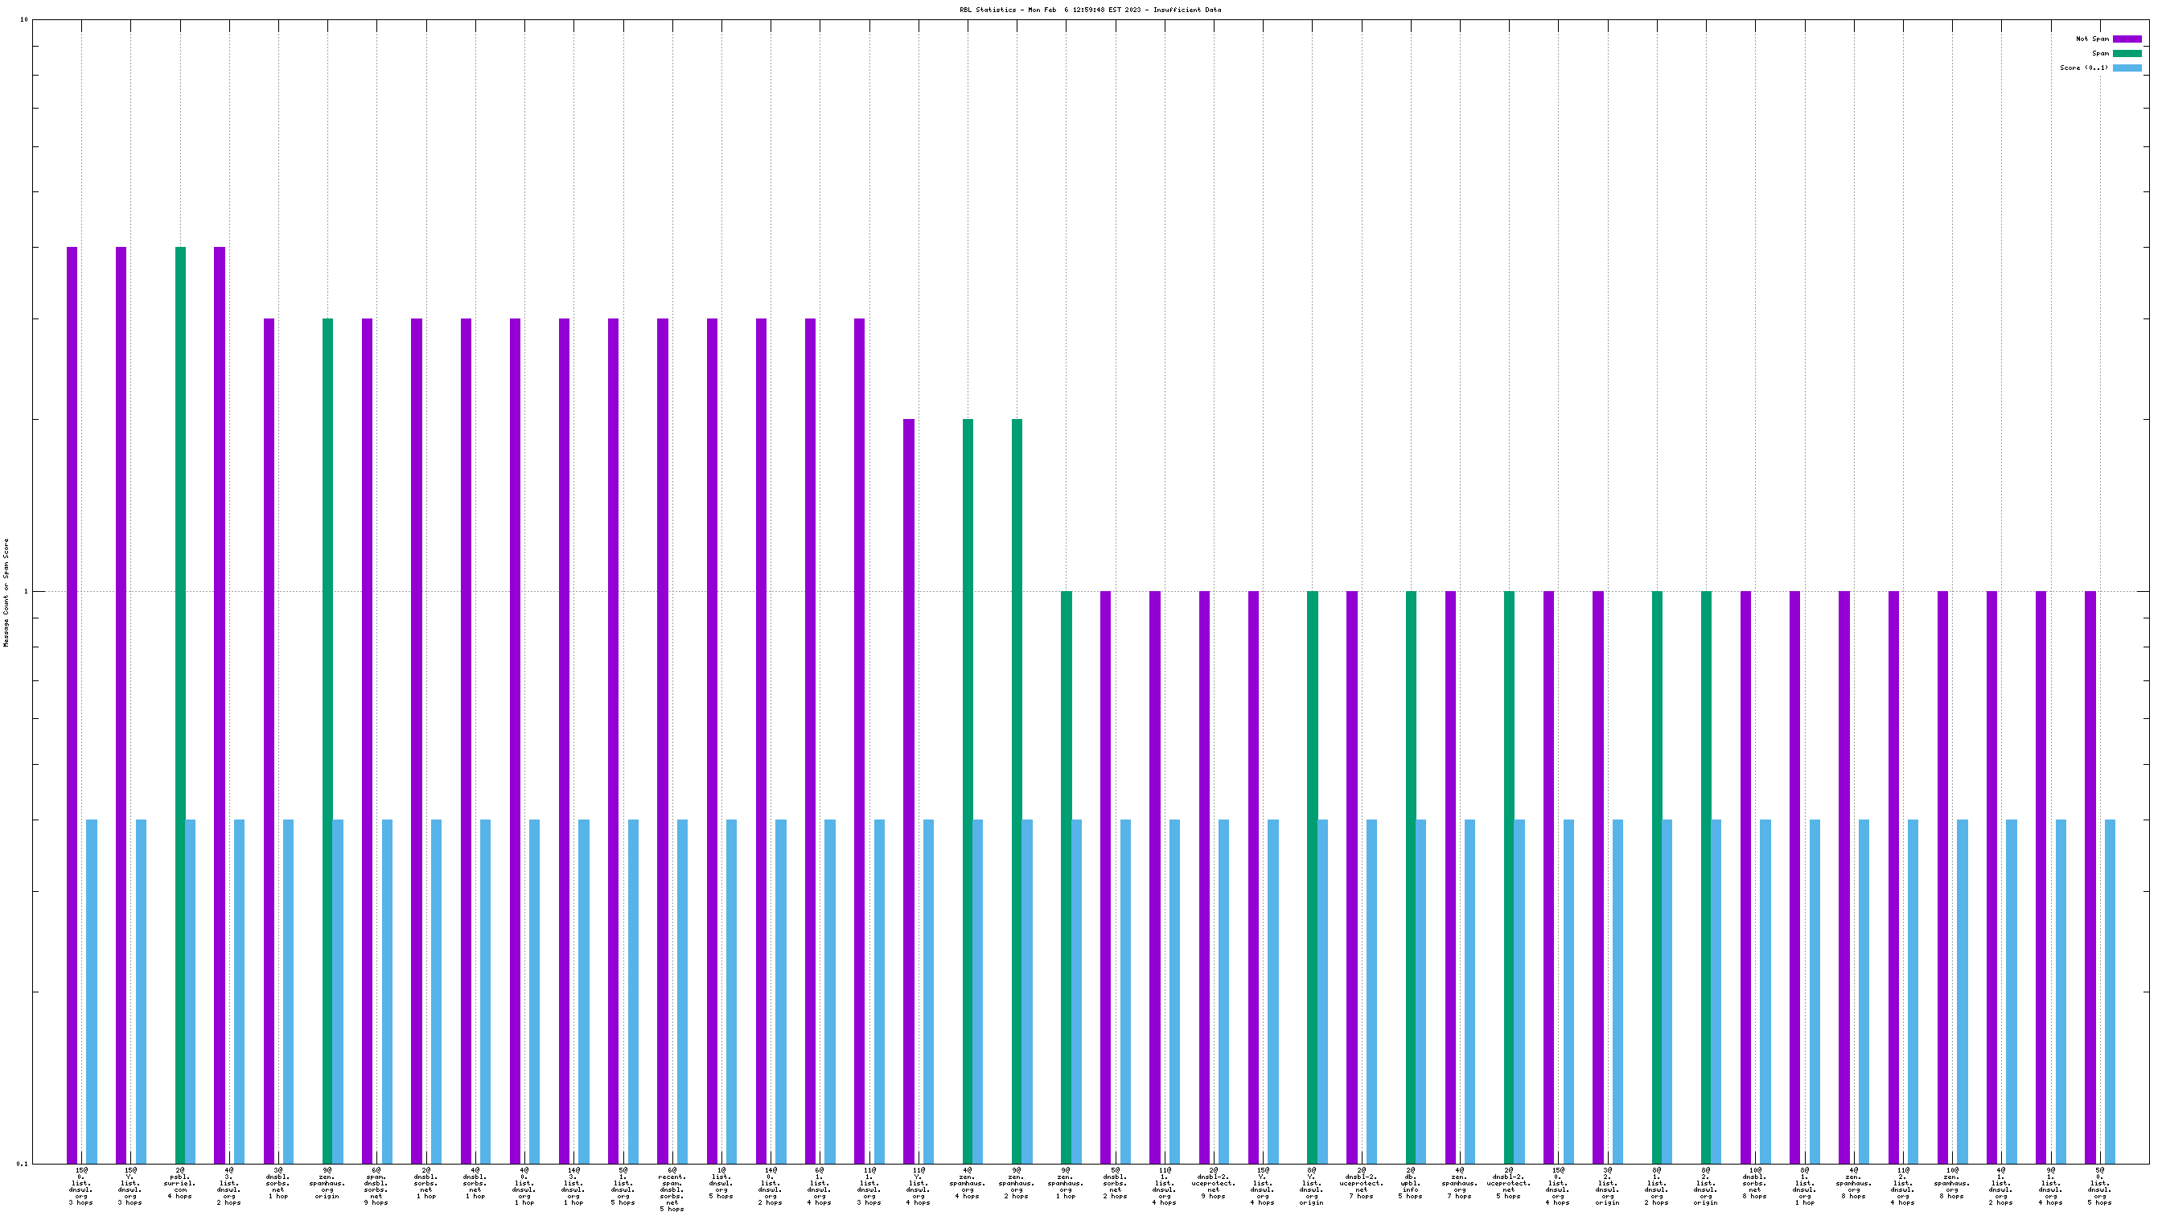Click the green Spam legend swatch

[2127, 53]
